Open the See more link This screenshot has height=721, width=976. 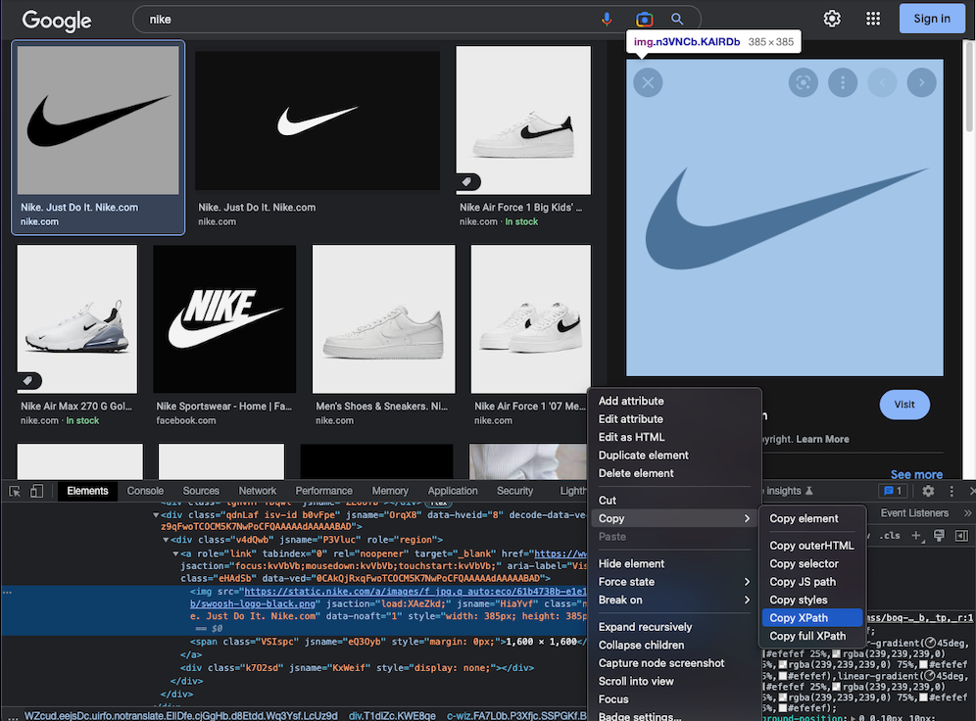pos(916,474)
